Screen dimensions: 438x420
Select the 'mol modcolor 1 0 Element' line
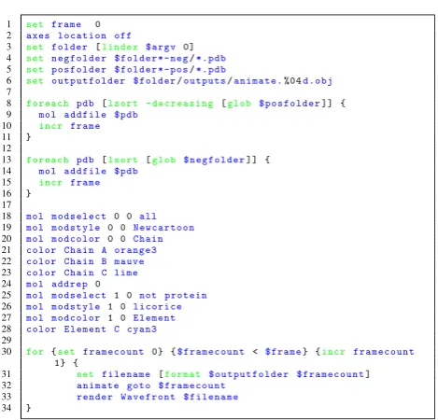point(101,318)
